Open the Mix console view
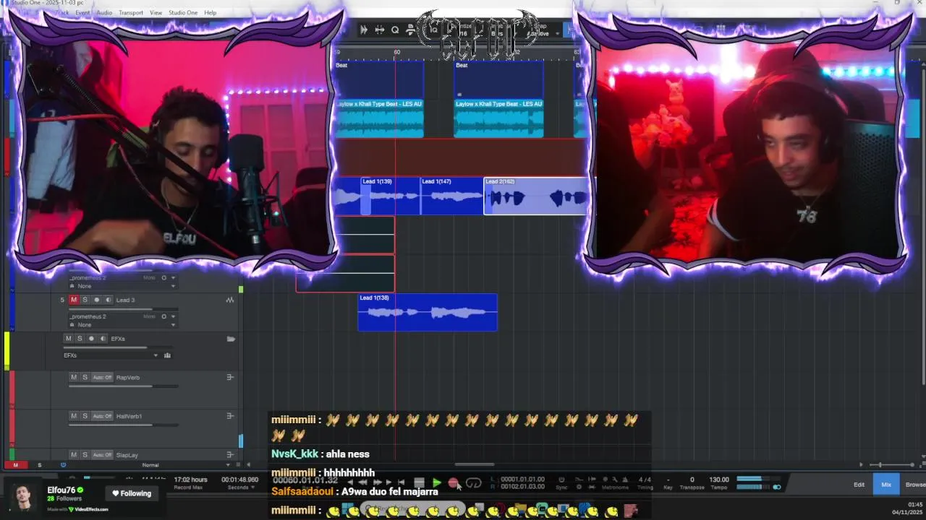The height and width of the screenshot is (520, 926). click(886, 485)
